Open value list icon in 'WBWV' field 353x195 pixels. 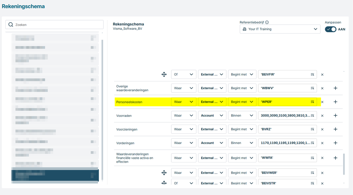pyautogui.click(x=312, y=88)
